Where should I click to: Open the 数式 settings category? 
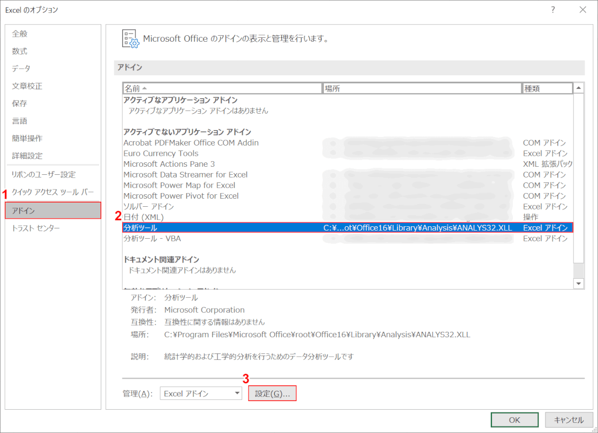click(20, 51)
